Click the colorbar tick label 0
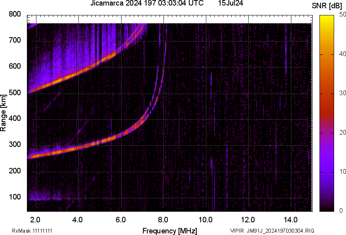The height and width of the screenshot is (235, 346). point(341,211)
